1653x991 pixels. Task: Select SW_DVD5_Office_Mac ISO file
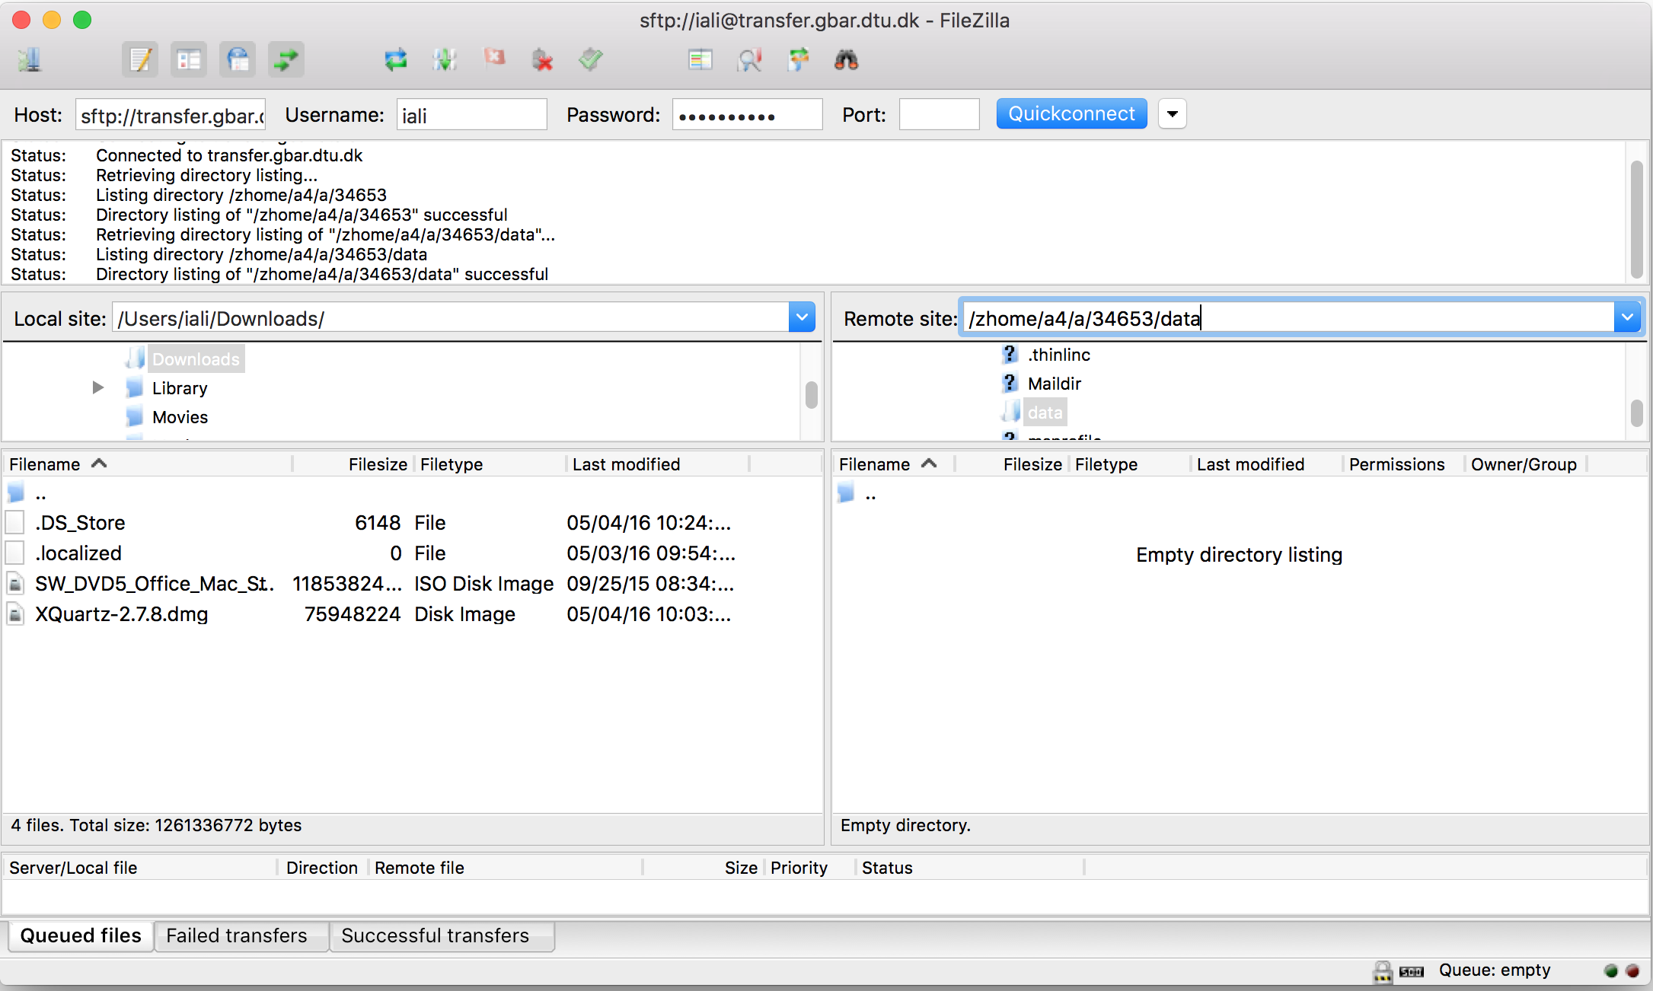click(411, 584)
